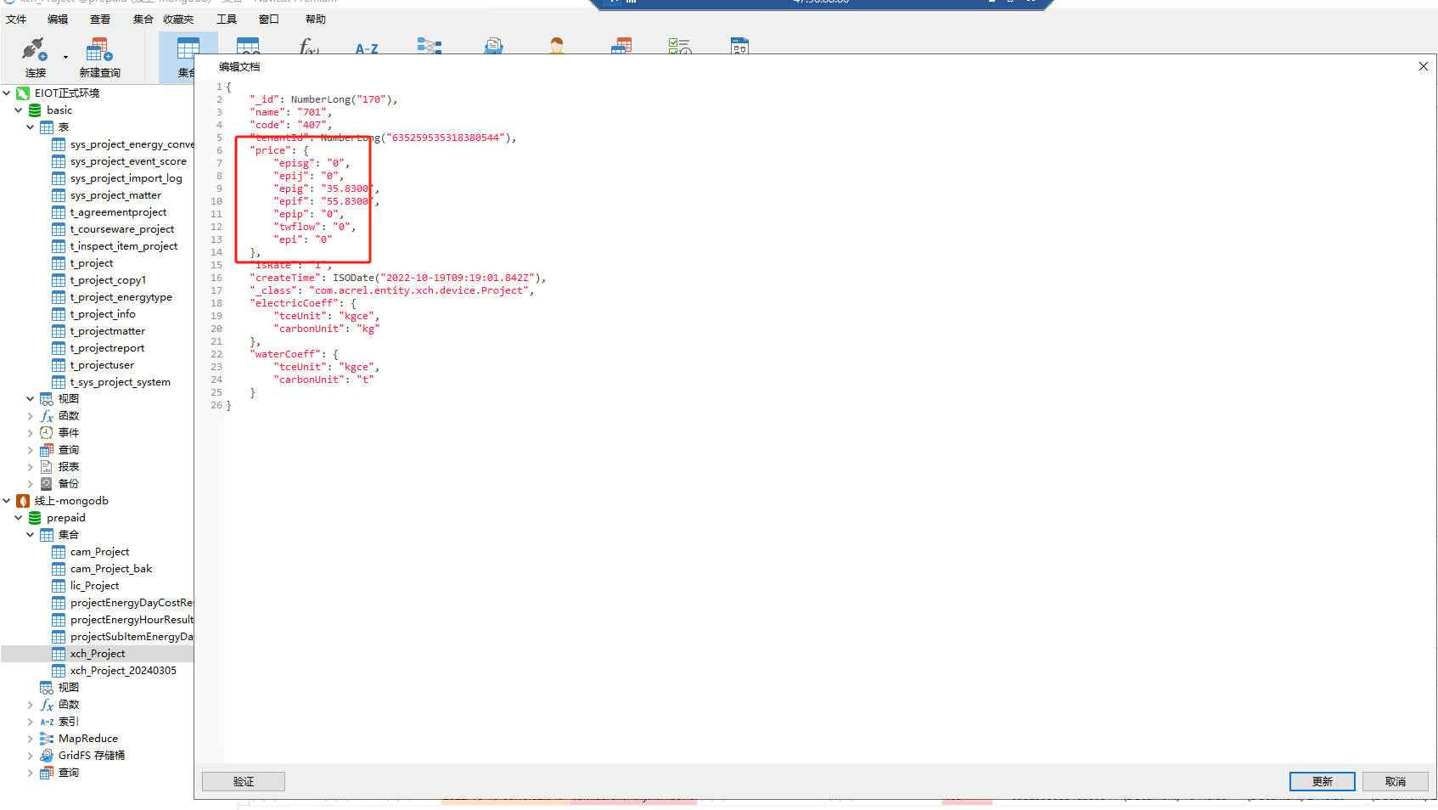
Task: Click the automation checklist toolbar icon
Action: click(x=679, y=47)
